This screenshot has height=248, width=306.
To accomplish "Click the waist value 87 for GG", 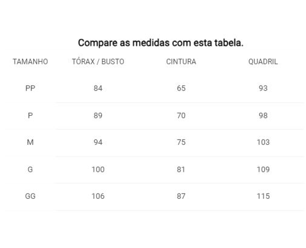I will [x=181, y=196].
